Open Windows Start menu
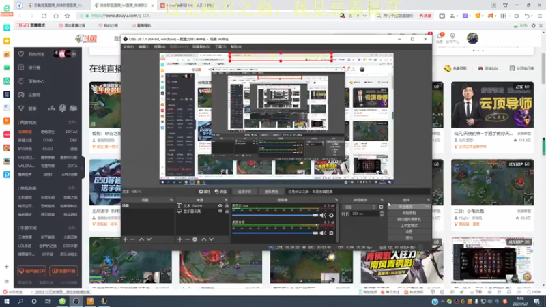The width and height of the screenshot is (546, 307). (7, 302)
